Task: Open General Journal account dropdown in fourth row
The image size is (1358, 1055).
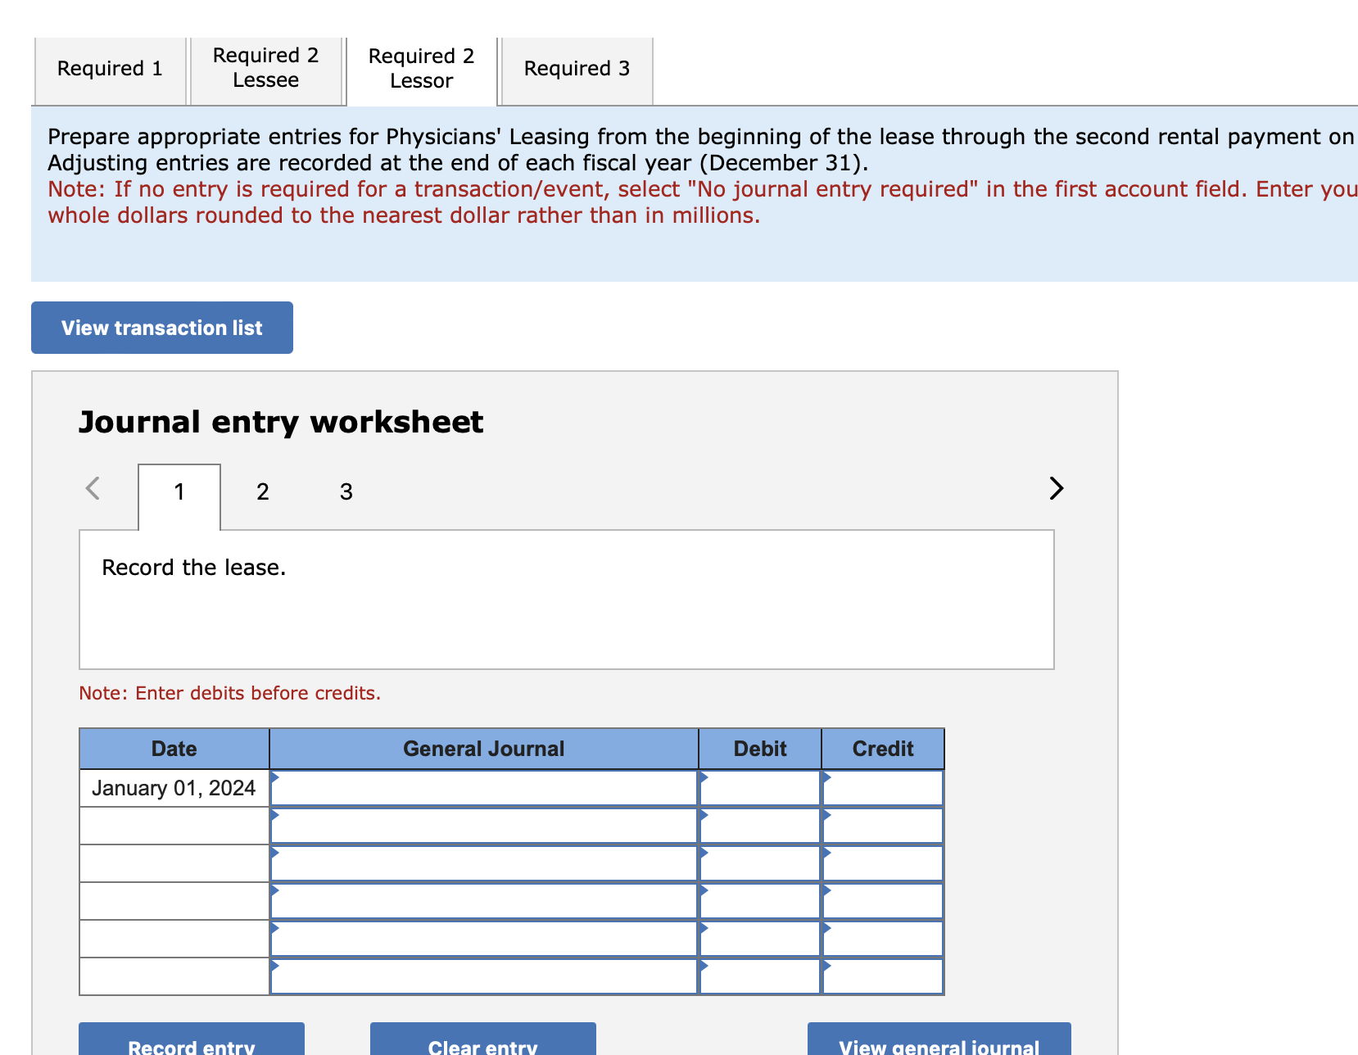Action: pos(484,902)
